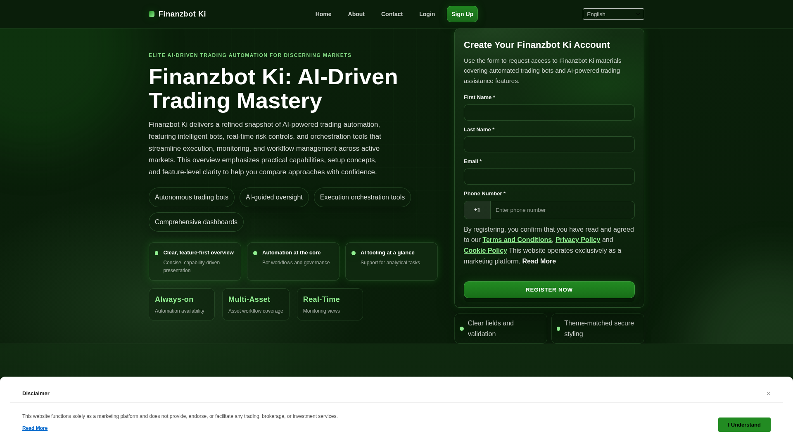Image resolution: width=793 pixels, height=446 pixels.
Task: Click the ELITE AI-DRIVEN TRADING AUTOMATION tagline
Action: coord(250,55)
